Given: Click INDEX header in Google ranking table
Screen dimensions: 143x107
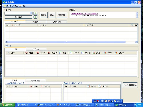Looking at the screenshot, I should coord(92,86).
